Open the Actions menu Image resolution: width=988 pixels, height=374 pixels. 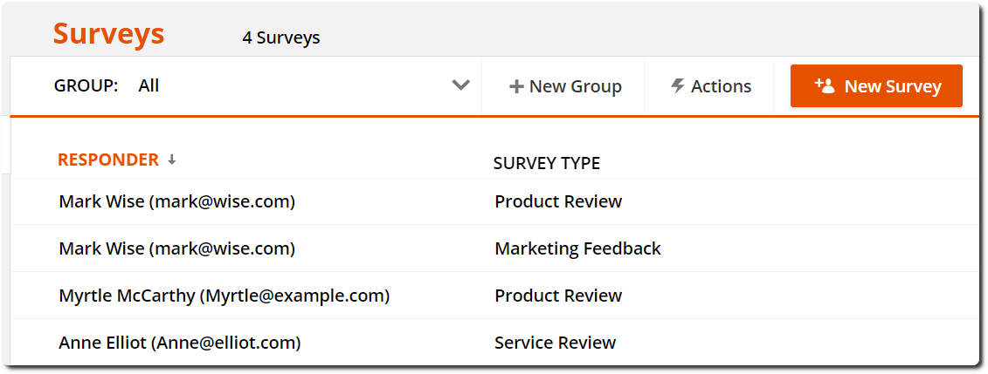click(711, 86)
